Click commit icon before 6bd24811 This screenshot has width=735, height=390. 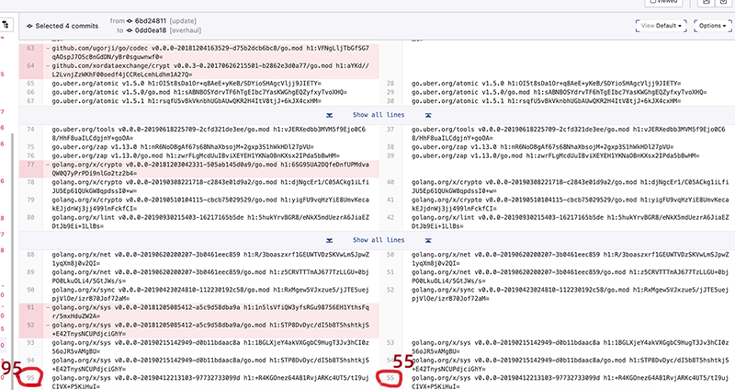130,20
